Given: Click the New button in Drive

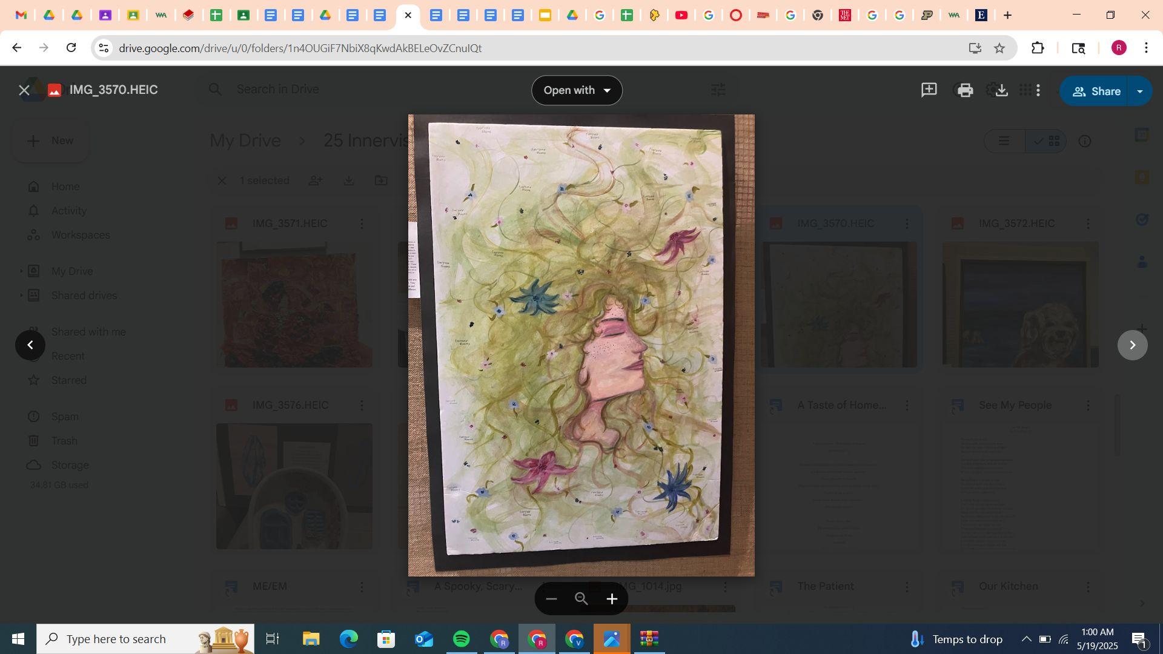Looking at the screenshot, I should (50, 141).
